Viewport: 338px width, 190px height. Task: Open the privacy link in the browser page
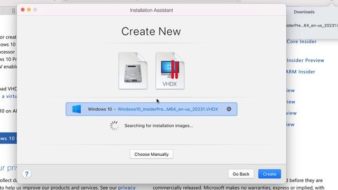pyautogui.click(x=127, y=187)
